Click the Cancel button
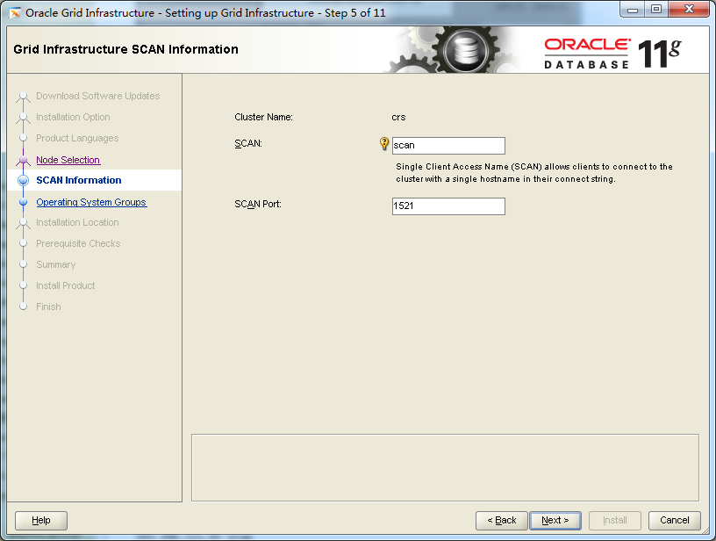The width and height of the screenshot is (716, 541). pos(675,520)
